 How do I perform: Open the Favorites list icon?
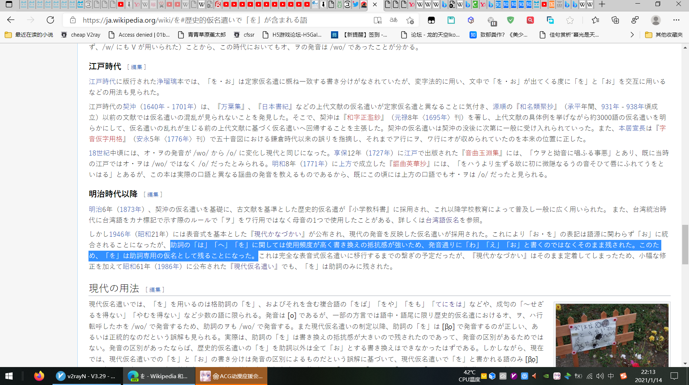tap(595, 20)
